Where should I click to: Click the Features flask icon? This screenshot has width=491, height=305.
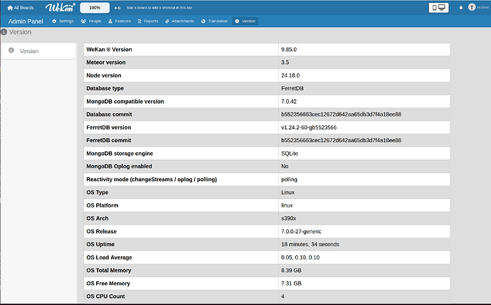pyautogui.click(x=110, y=21)
